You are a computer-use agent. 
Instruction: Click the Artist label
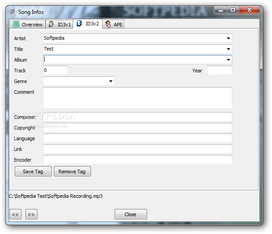tap(20, 38)
